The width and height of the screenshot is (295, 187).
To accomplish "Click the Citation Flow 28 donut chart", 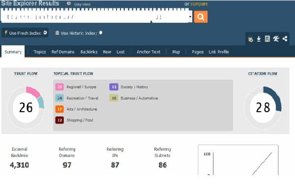I will (x=263, y=108).
